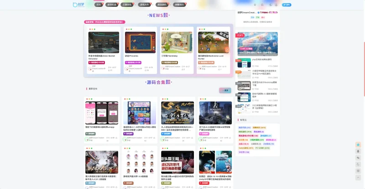Click the floating list icon above back-to-top
This screenshot has height=189, width=365.
358,171
